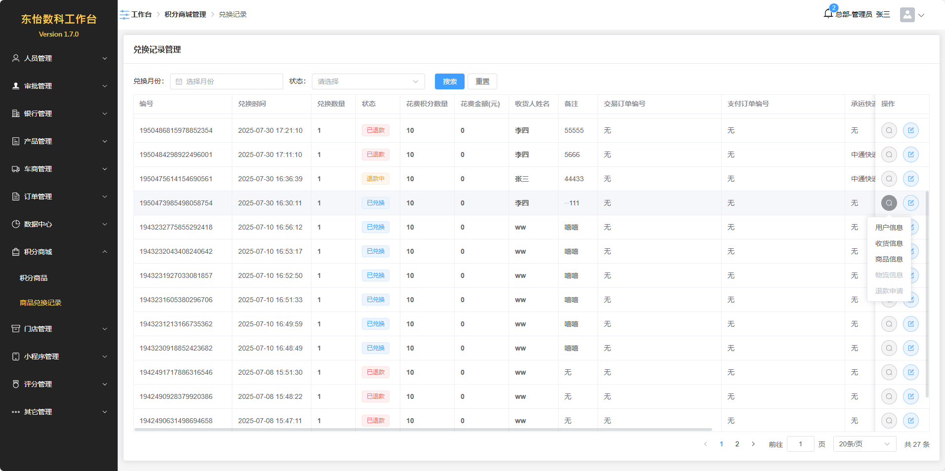Click view icon for order 1950486815978852354
The height and width of the screenshot is (471, 945).
(x=889, y=130)
